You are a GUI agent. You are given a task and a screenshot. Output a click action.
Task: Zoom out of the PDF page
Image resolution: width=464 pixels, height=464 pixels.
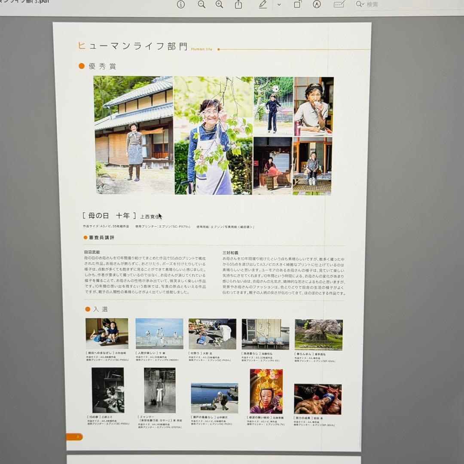(x=201, y=4)
